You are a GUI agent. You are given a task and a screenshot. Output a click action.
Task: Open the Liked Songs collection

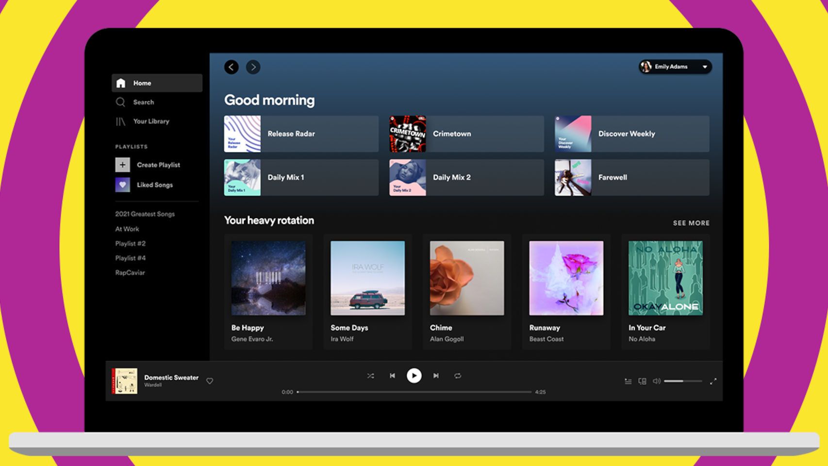155,185
